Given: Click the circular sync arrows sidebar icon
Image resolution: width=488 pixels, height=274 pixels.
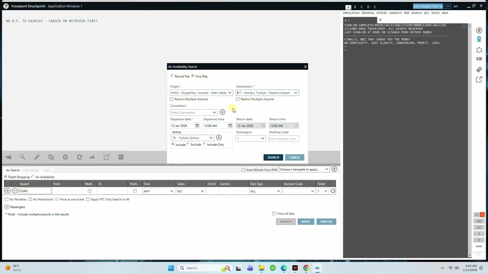Looking at the screenshot, I should [479, 50].
